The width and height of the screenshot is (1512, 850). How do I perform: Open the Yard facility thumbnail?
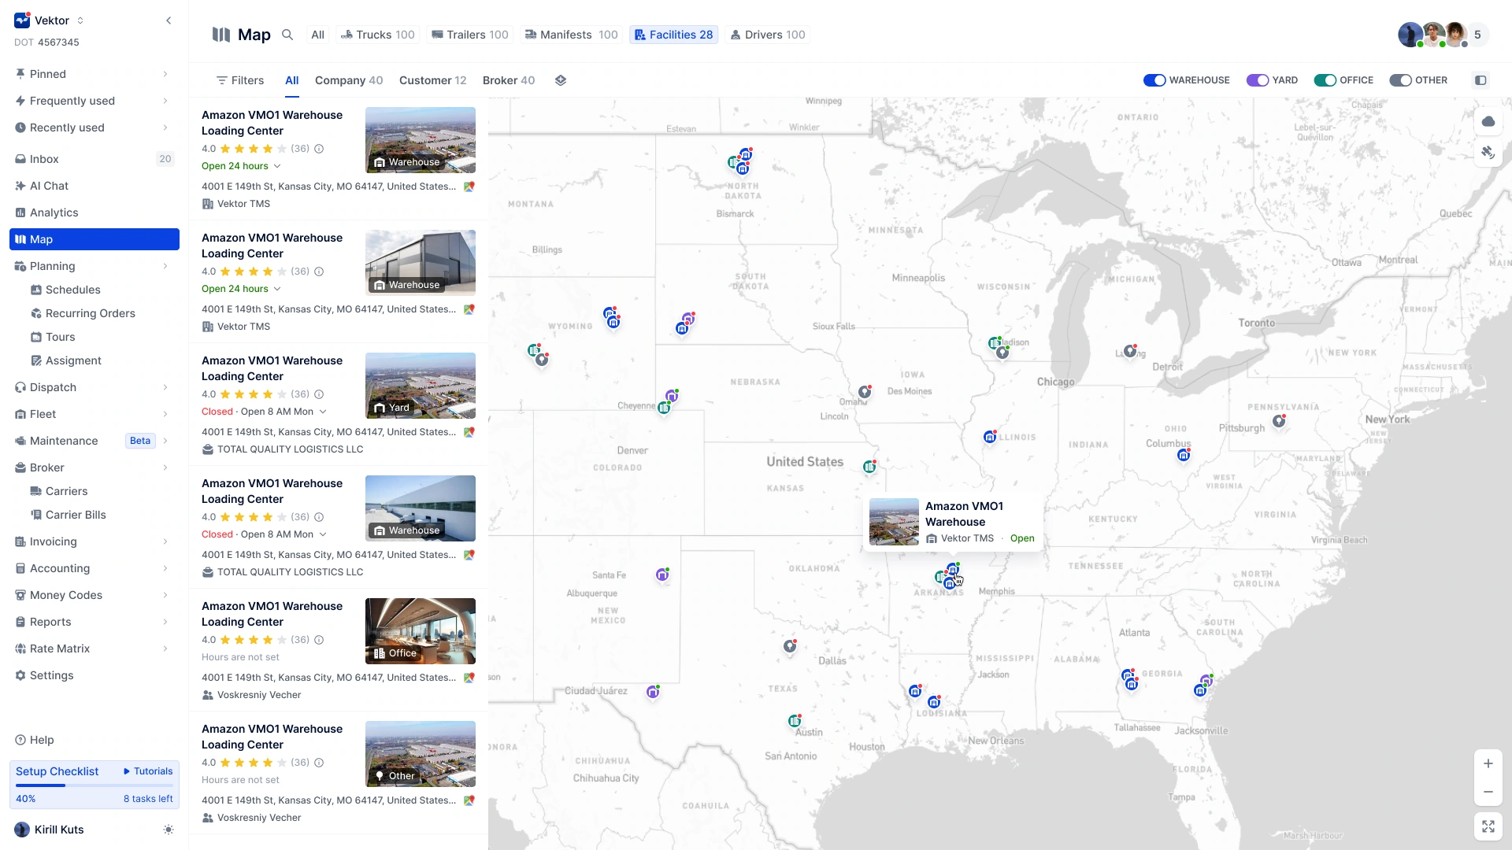click(x=421, y=386)
